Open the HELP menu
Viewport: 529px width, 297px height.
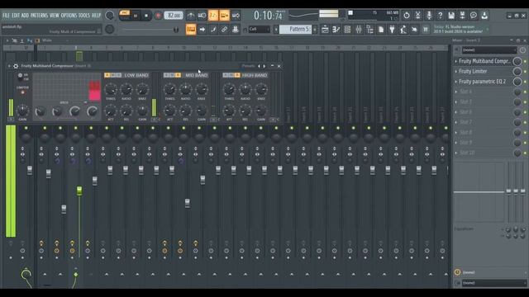[x=96, y=16]
